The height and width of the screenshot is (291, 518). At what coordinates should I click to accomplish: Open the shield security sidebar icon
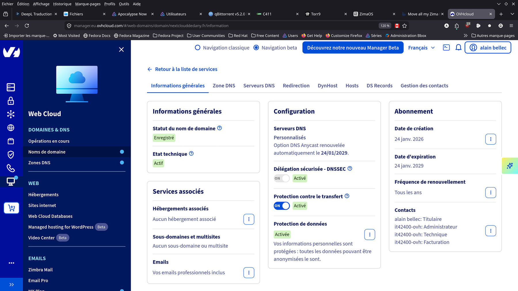click(x=11, y=155)
